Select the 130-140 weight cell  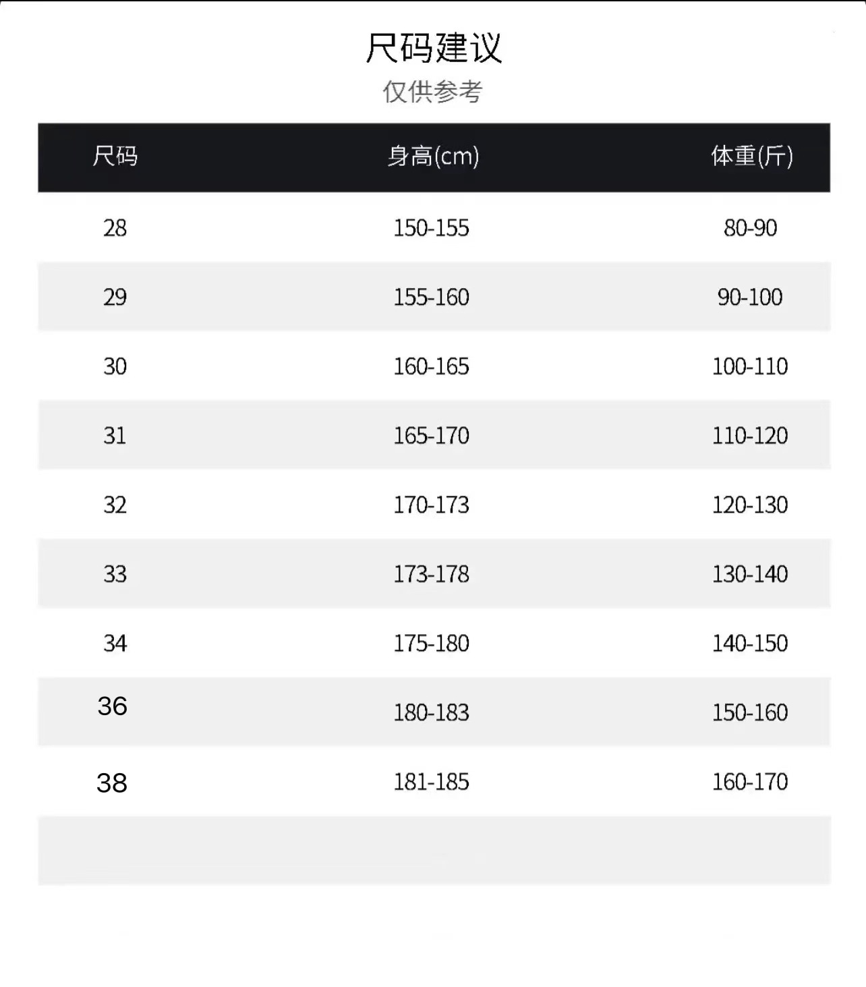(750, 574)
